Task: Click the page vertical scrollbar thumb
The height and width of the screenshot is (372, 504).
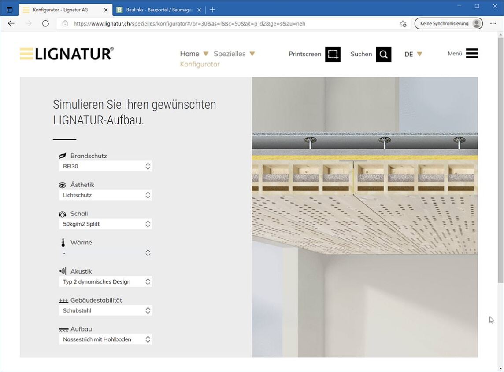Action: click(500, 160)
